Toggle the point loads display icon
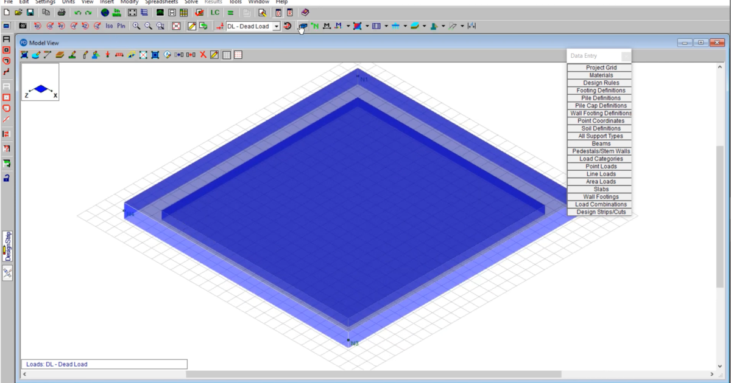Image resolution: width=731 pixels, height=383 pixels. pos(316,26)
